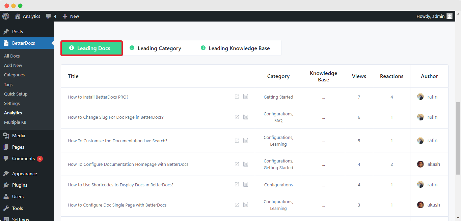
Task: Click the info icon on the Leading Knowledge Base tab
Action: point(203,48)
